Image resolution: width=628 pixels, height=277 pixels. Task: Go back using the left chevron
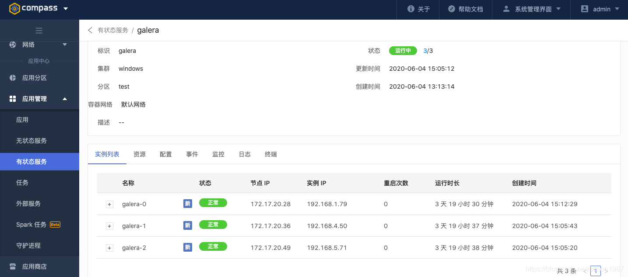(x=90, y=30)
